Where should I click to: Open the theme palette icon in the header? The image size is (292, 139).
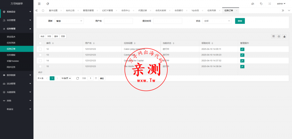point(253,4)
